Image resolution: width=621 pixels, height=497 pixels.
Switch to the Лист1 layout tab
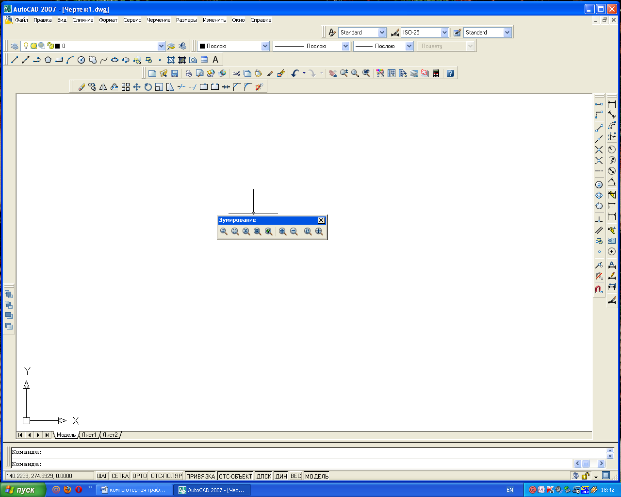point(89,435)
